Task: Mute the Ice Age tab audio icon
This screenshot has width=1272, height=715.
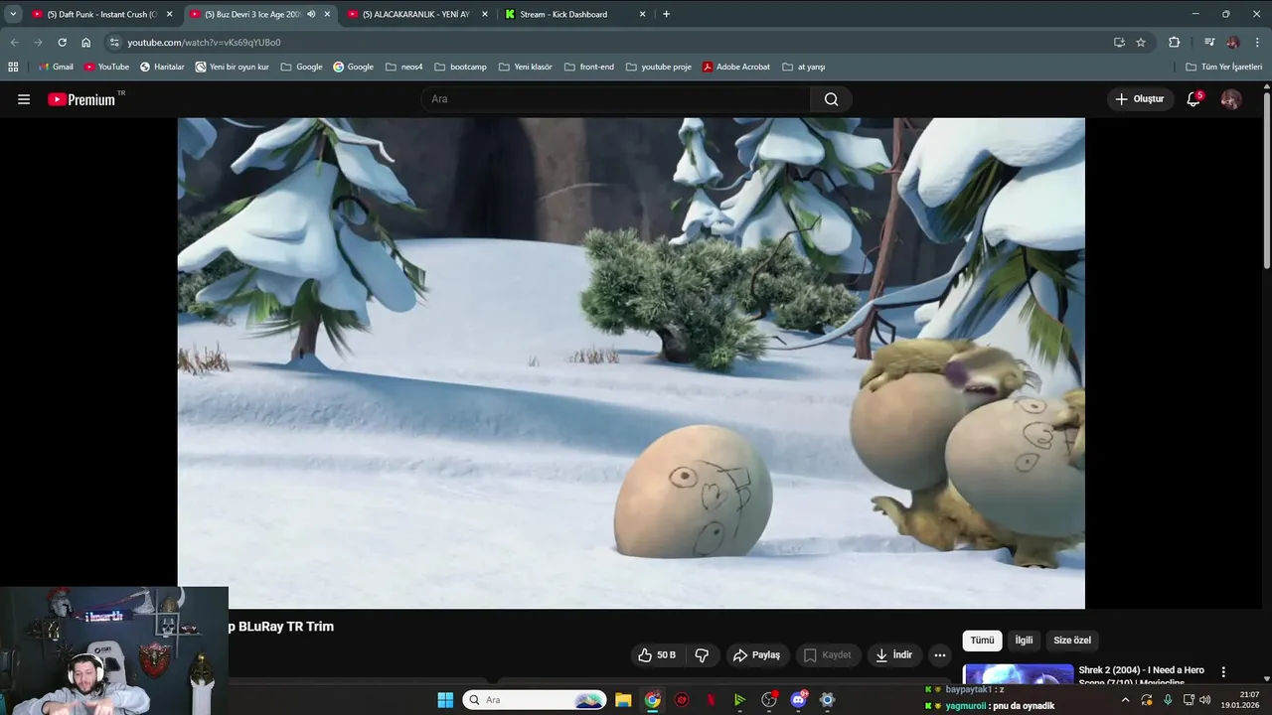Action: click(x=311, y=14)
